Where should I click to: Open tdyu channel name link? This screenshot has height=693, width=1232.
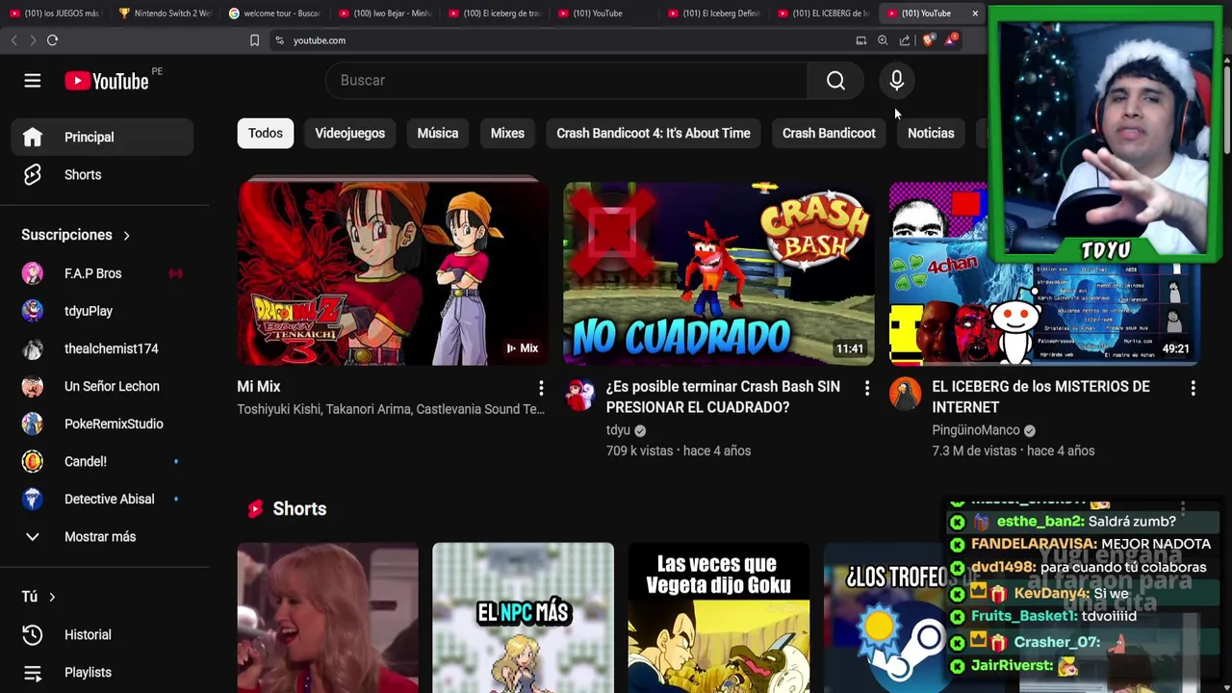(618, 430)
